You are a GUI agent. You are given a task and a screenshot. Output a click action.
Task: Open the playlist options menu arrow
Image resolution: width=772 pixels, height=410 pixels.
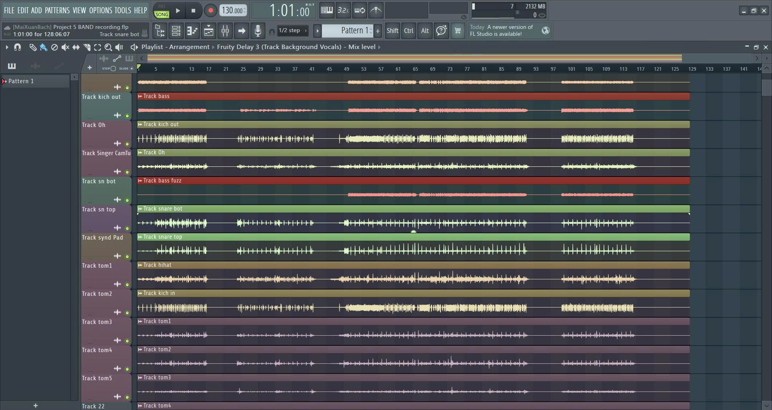tap(7, 47)
